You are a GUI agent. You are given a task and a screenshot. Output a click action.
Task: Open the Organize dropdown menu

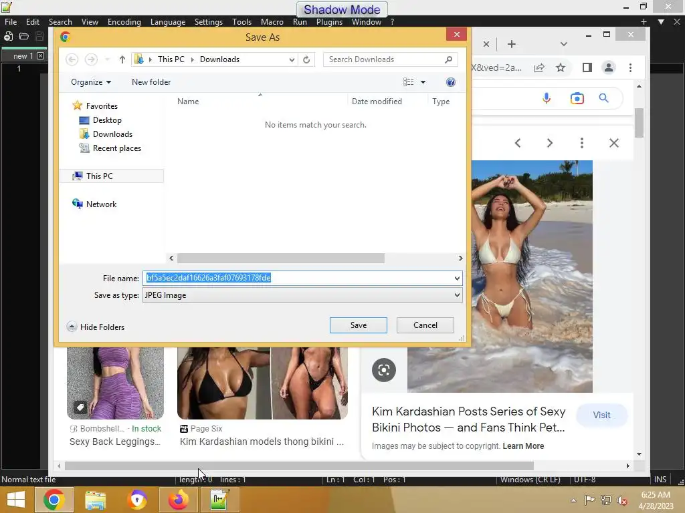tap(91, 82)
